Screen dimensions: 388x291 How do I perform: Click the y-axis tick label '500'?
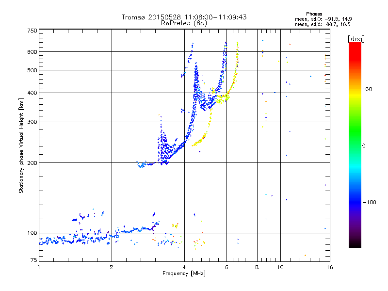coord(32,70)
